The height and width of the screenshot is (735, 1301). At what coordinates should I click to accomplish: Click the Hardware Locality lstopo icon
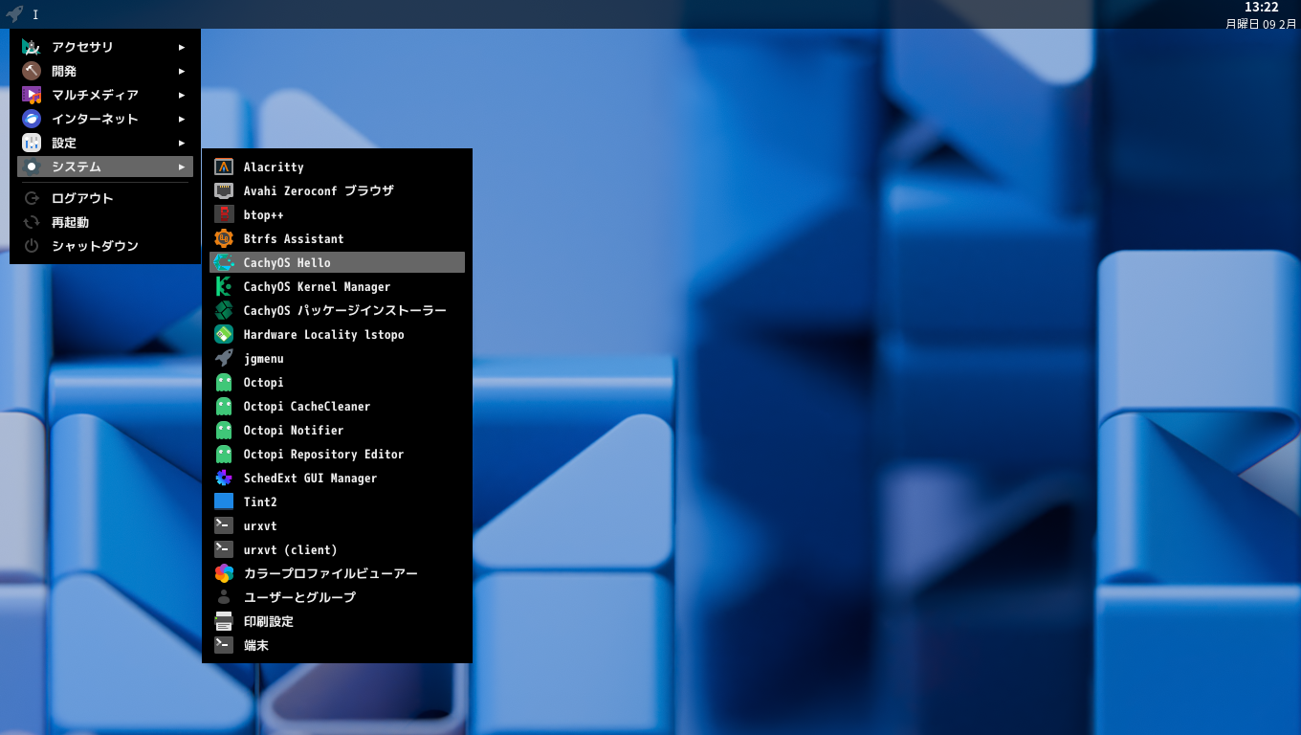click(x=224, y=334)
